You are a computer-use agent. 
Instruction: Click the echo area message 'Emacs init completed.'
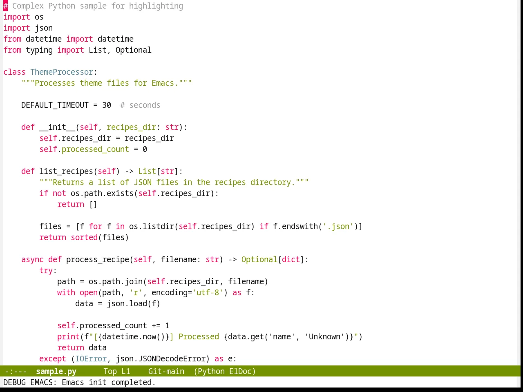[x=109, y=382]
